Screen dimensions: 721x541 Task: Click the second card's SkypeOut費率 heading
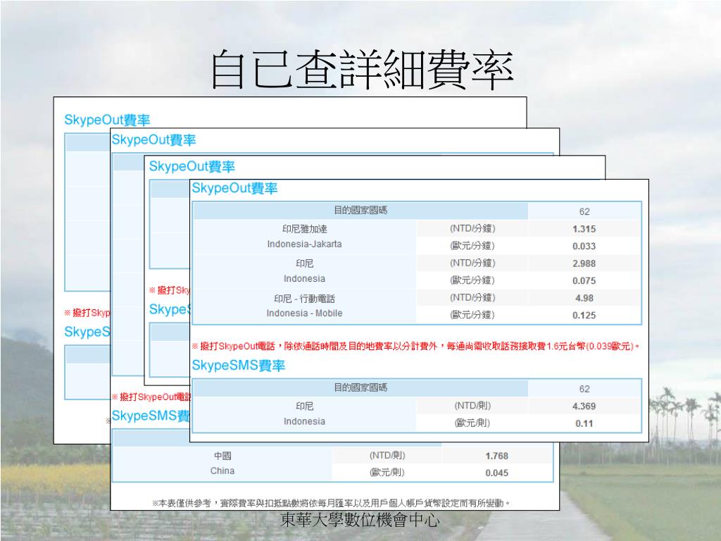(x=153, y=140)
